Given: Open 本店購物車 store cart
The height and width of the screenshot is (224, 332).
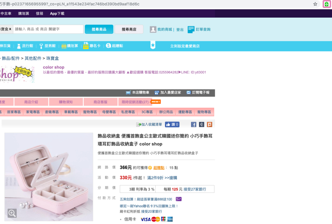Looking at the screenshot, I should coord(137,93).
